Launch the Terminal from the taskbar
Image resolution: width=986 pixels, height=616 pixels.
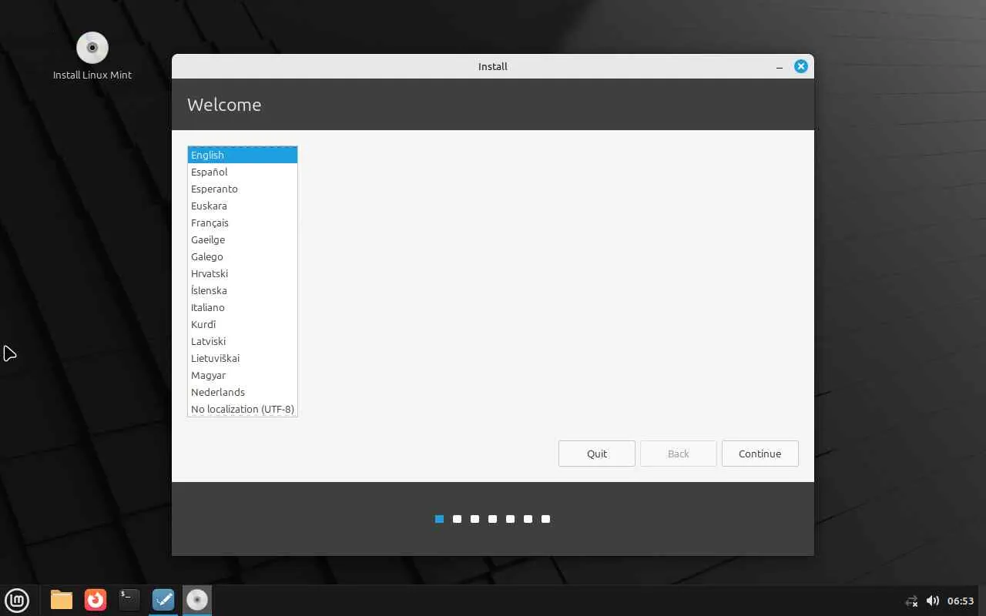tap(129, 600)
